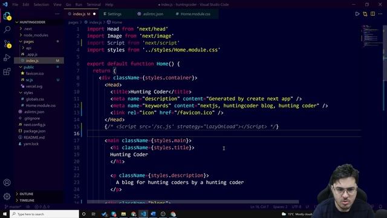Open README.md in the file tree
This screenshot has width=387, height=218.
pyautogui.click(x=34, y=137)
